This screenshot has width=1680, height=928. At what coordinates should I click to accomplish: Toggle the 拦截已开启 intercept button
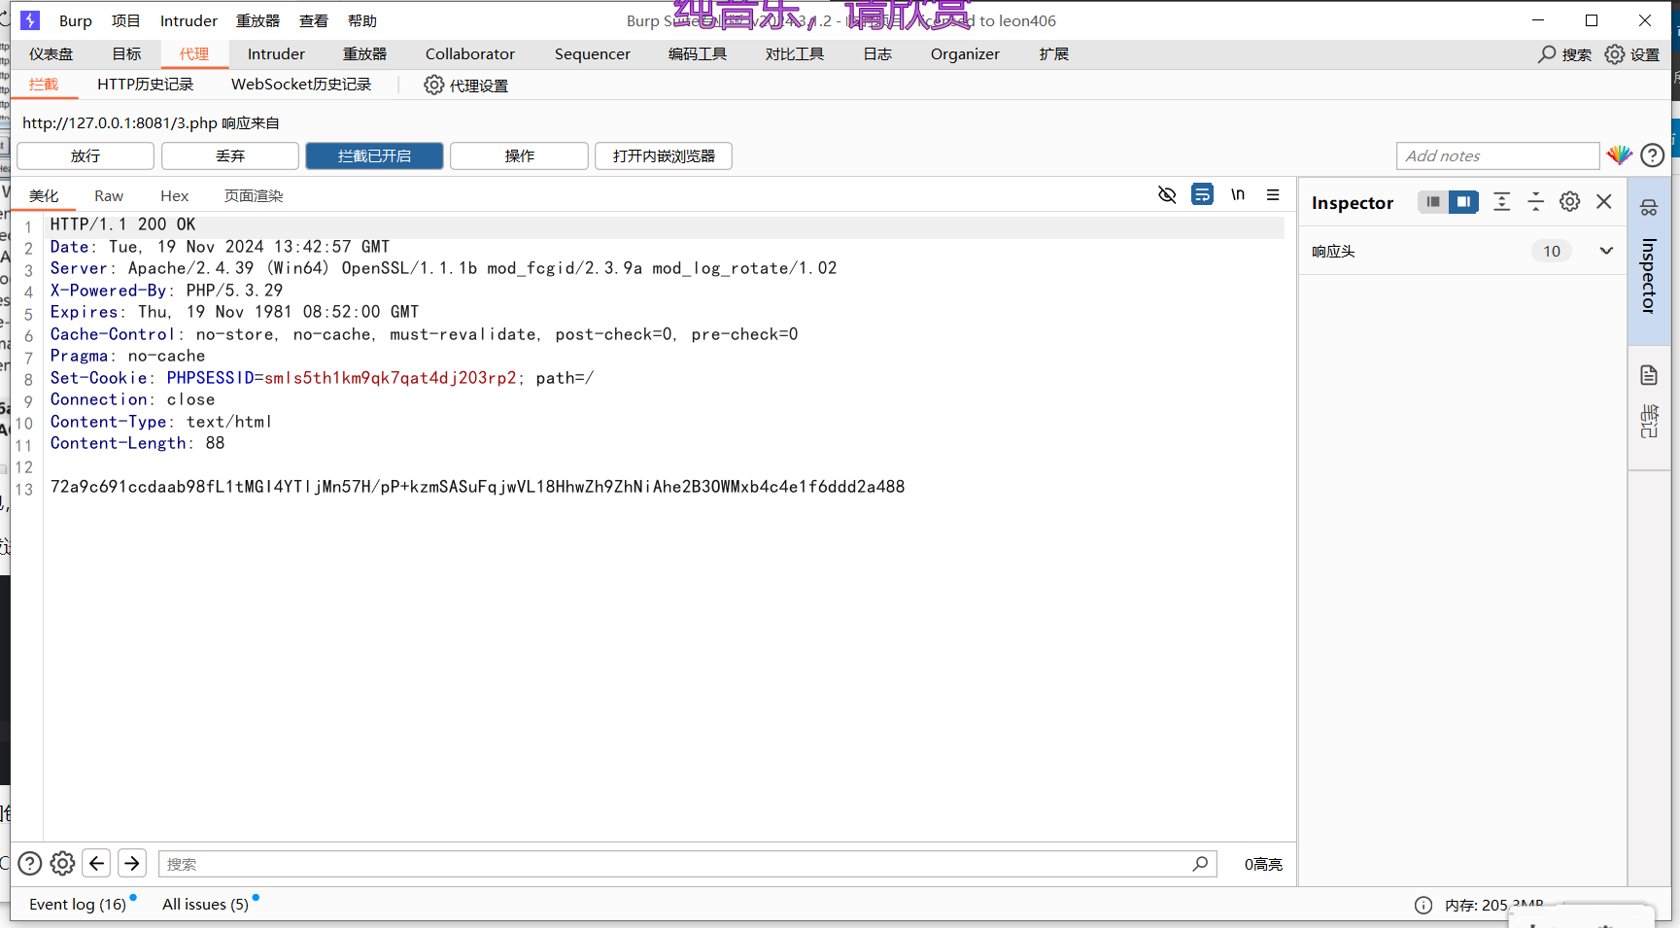[374, 155]
